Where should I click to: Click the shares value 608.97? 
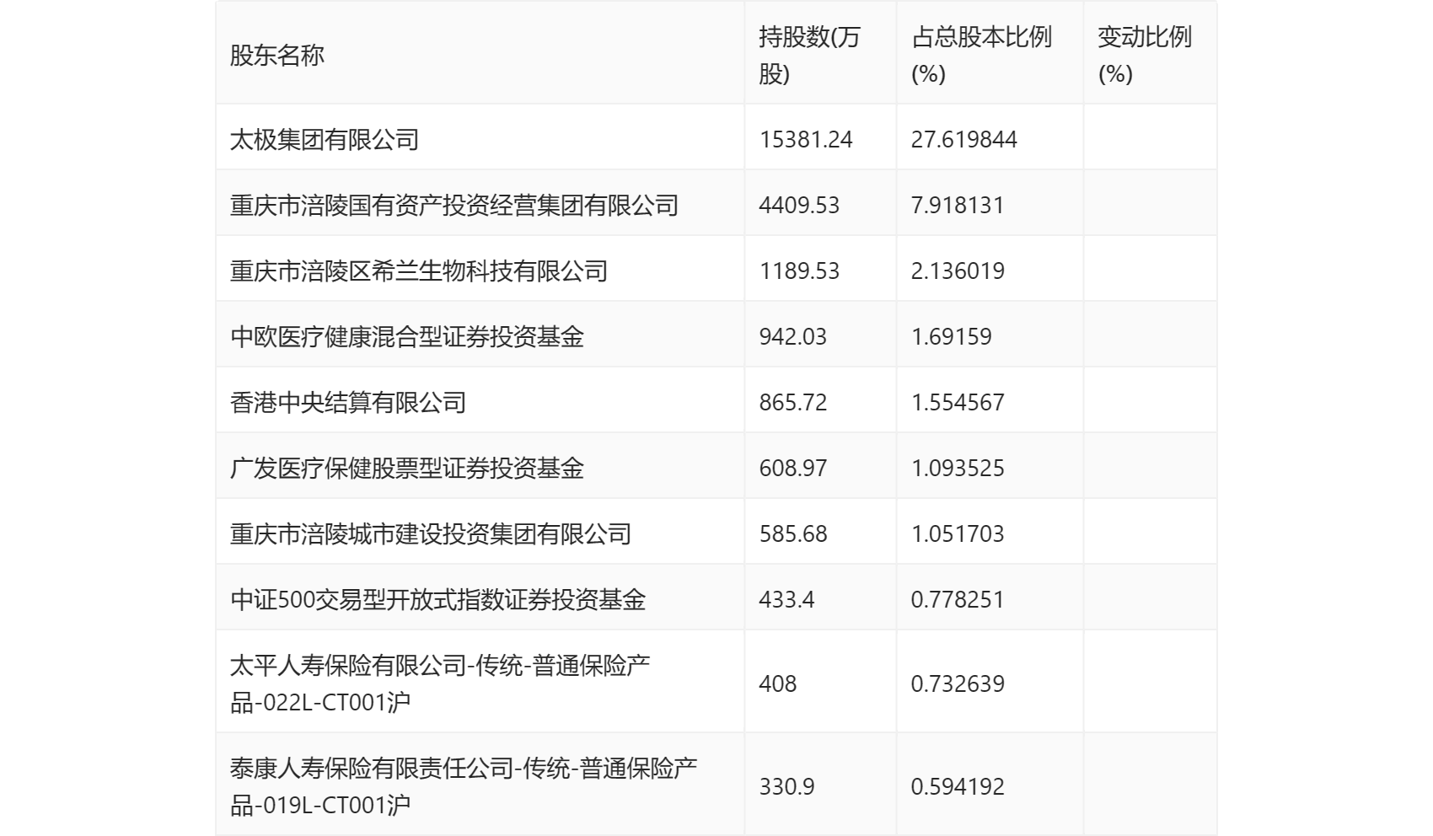tap(792, 468)
